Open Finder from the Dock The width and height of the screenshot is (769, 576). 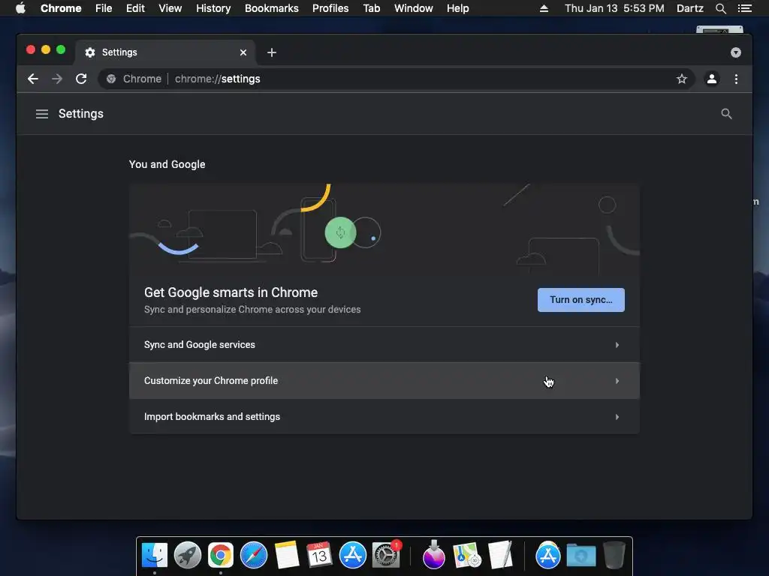tap(155, 556)
